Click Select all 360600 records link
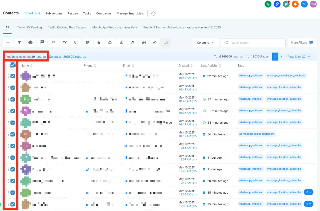This screenshot has height=211, width=320. (67, 57)
